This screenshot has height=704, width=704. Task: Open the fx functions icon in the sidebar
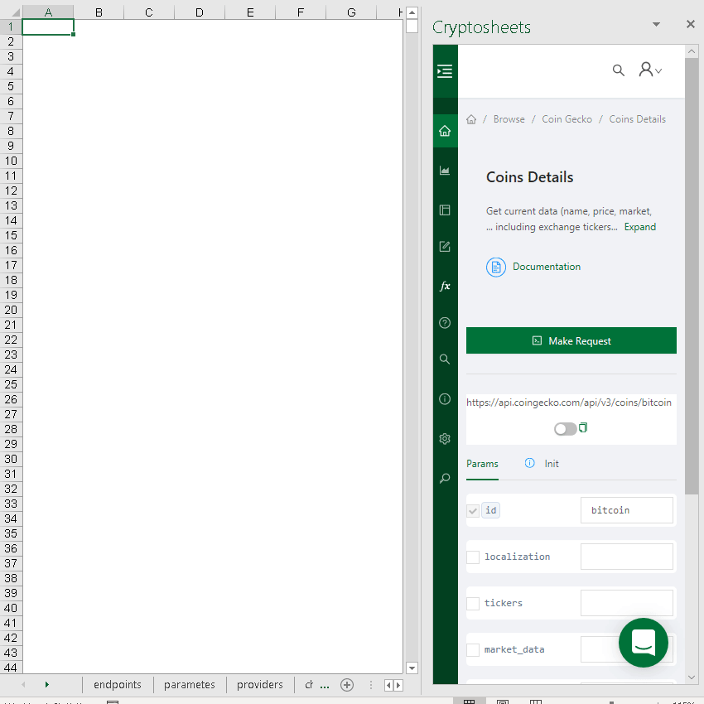coord(445,286)
